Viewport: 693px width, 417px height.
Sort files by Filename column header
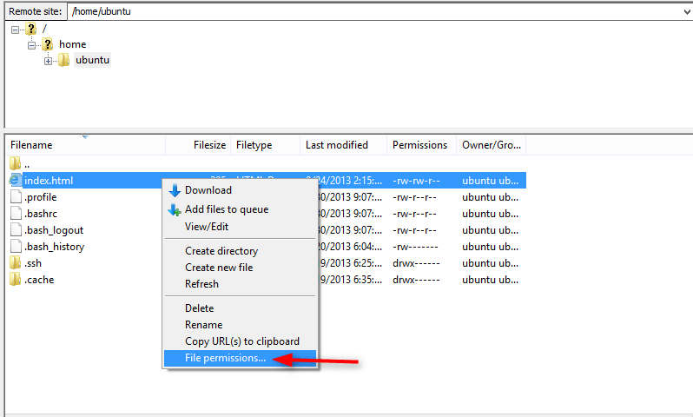(x=31, y=145)
